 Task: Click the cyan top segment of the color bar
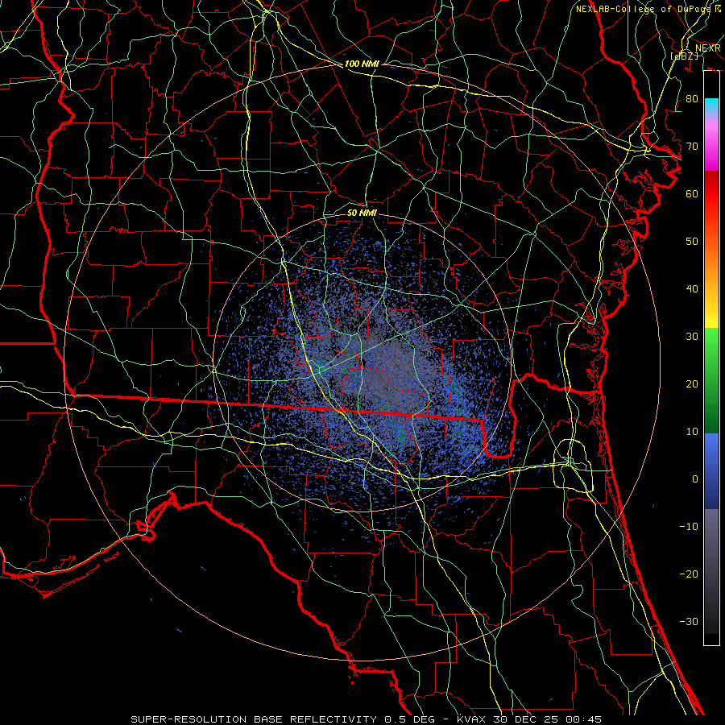click(x=711, y=104)
